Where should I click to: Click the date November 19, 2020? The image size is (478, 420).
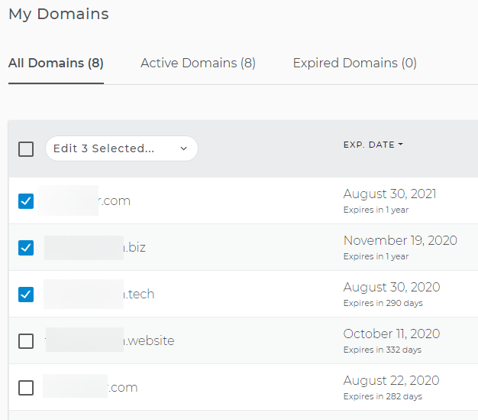pyautogui.click(x=400, y=240)
